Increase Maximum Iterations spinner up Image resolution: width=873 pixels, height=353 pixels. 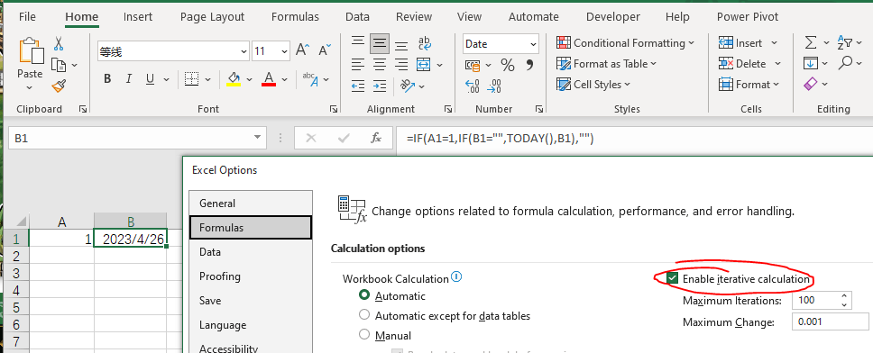(844, 296)
